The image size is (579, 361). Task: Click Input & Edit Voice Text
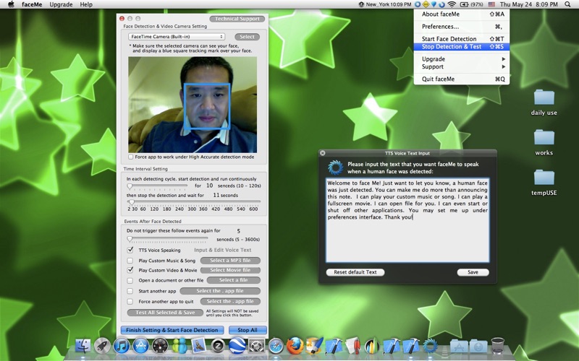click(223, 250)
